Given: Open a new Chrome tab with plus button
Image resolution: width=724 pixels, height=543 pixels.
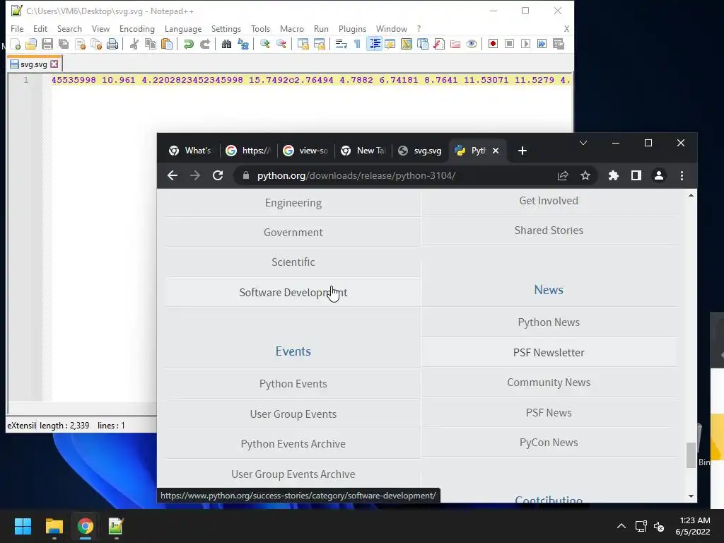Looking at the screenshot, I should [522, 151].
